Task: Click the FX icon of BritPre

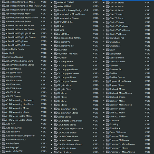Action: coord(55,26)
